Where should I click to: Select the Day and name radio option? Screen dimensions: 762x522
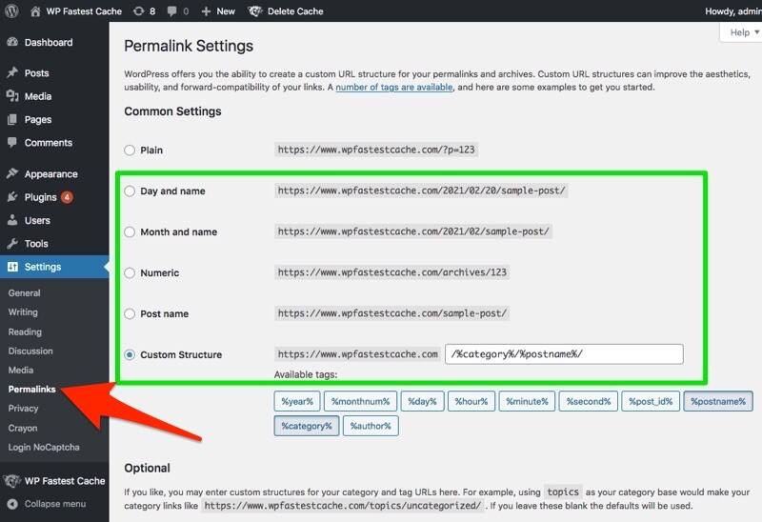click(130, 191)
